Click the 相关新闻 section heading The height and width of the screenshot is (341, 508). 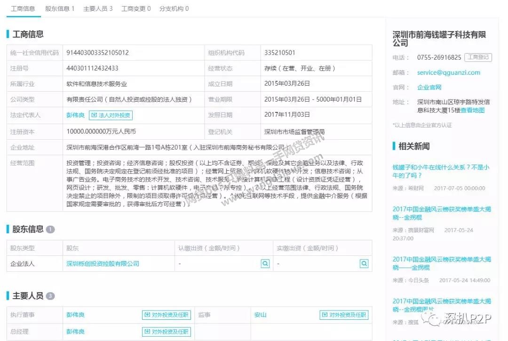(414, 146)
